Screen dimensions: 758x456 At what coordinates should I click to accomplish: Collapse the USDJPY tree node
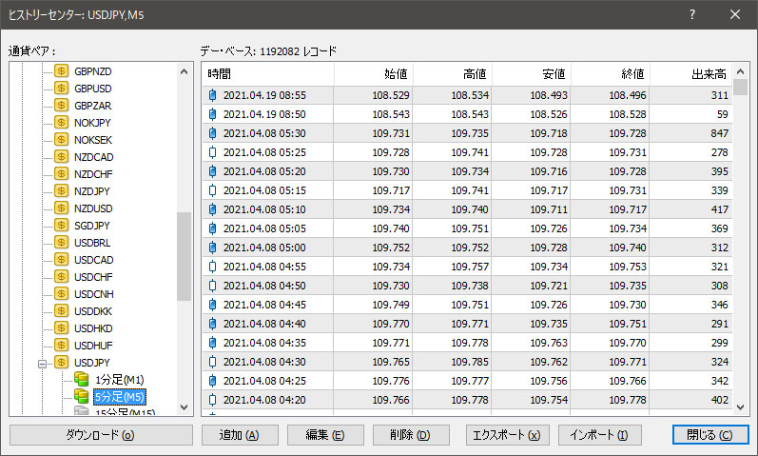[x=43, y=363]
